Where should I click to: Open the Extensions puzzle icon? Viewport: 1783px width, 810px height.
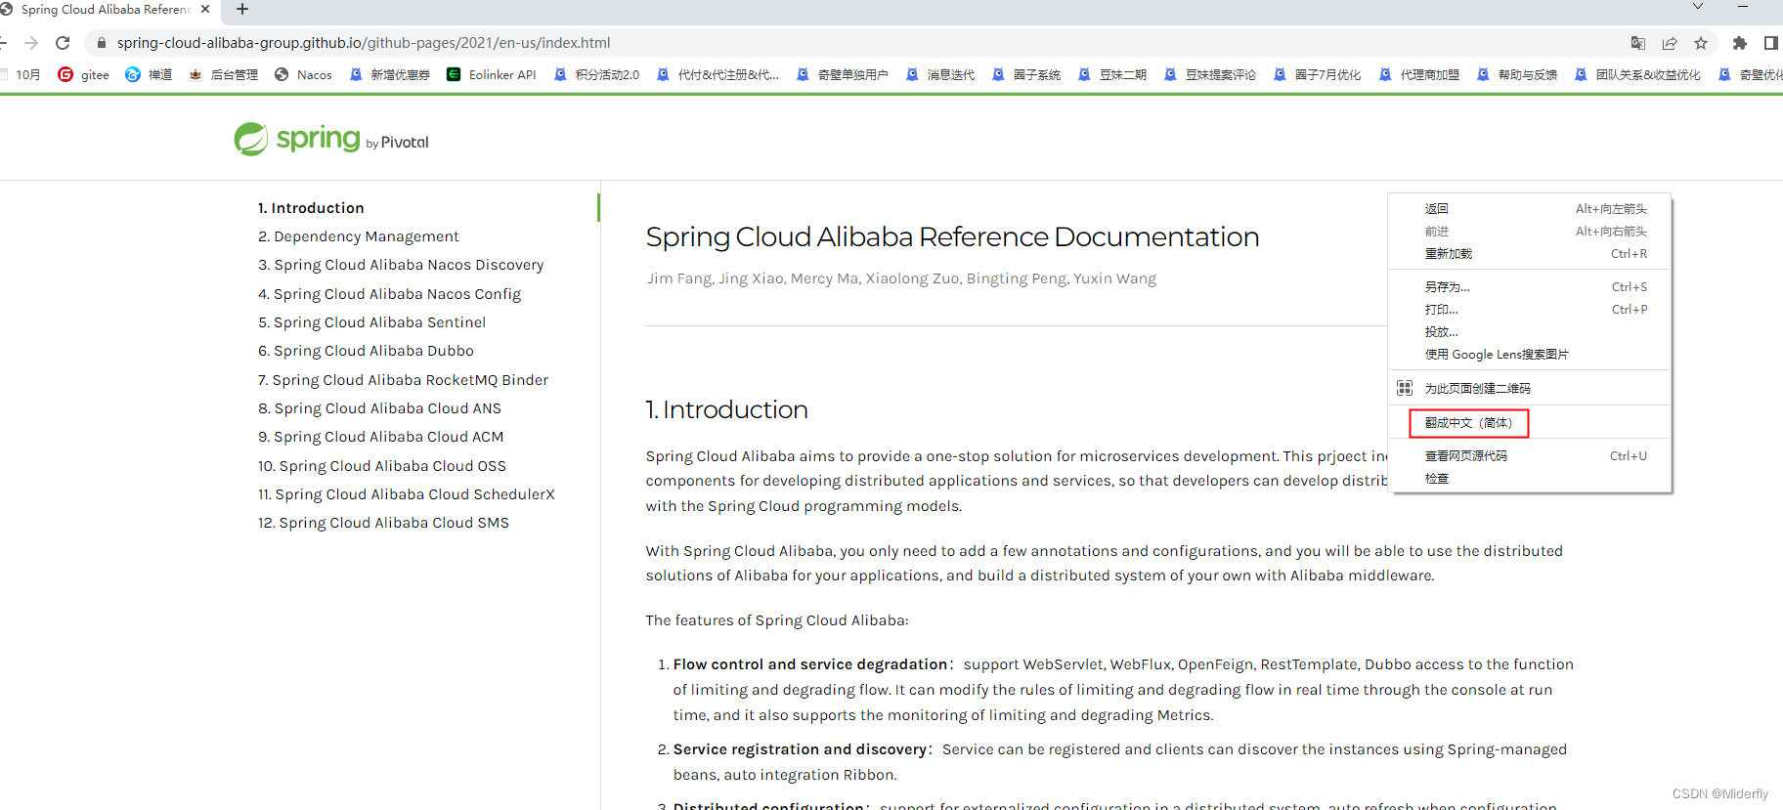point(1739,43)
